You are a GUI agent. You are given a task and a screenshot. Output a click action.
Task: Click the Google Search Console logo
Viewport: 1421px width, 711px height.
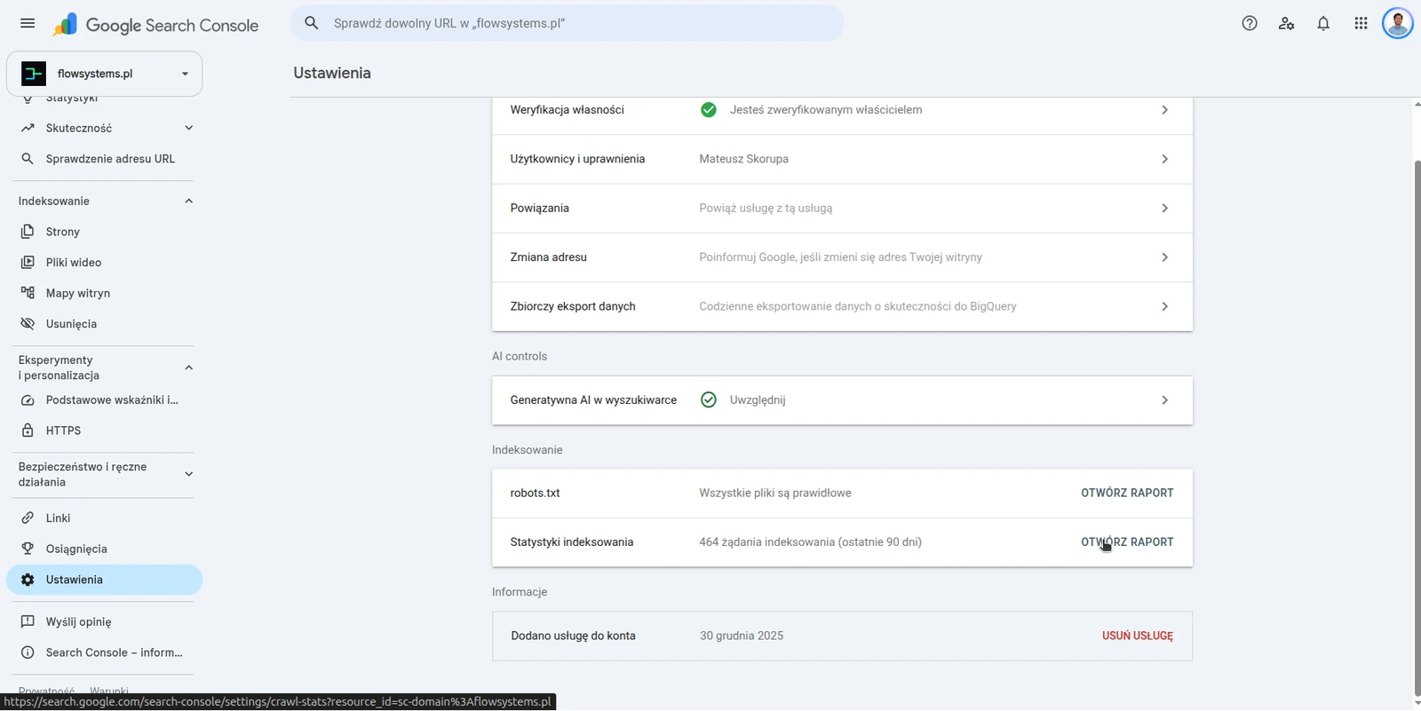coord(155,25)
